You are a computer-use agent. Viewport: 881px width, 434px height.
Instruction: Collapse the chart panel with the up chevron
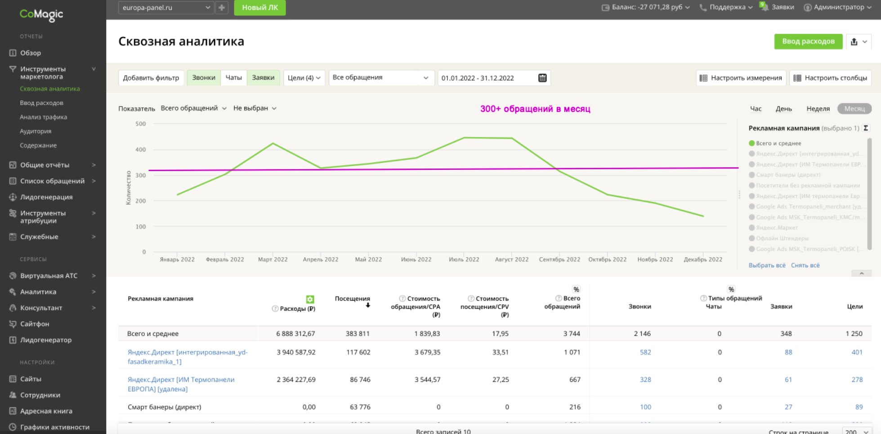click(862, 274)
